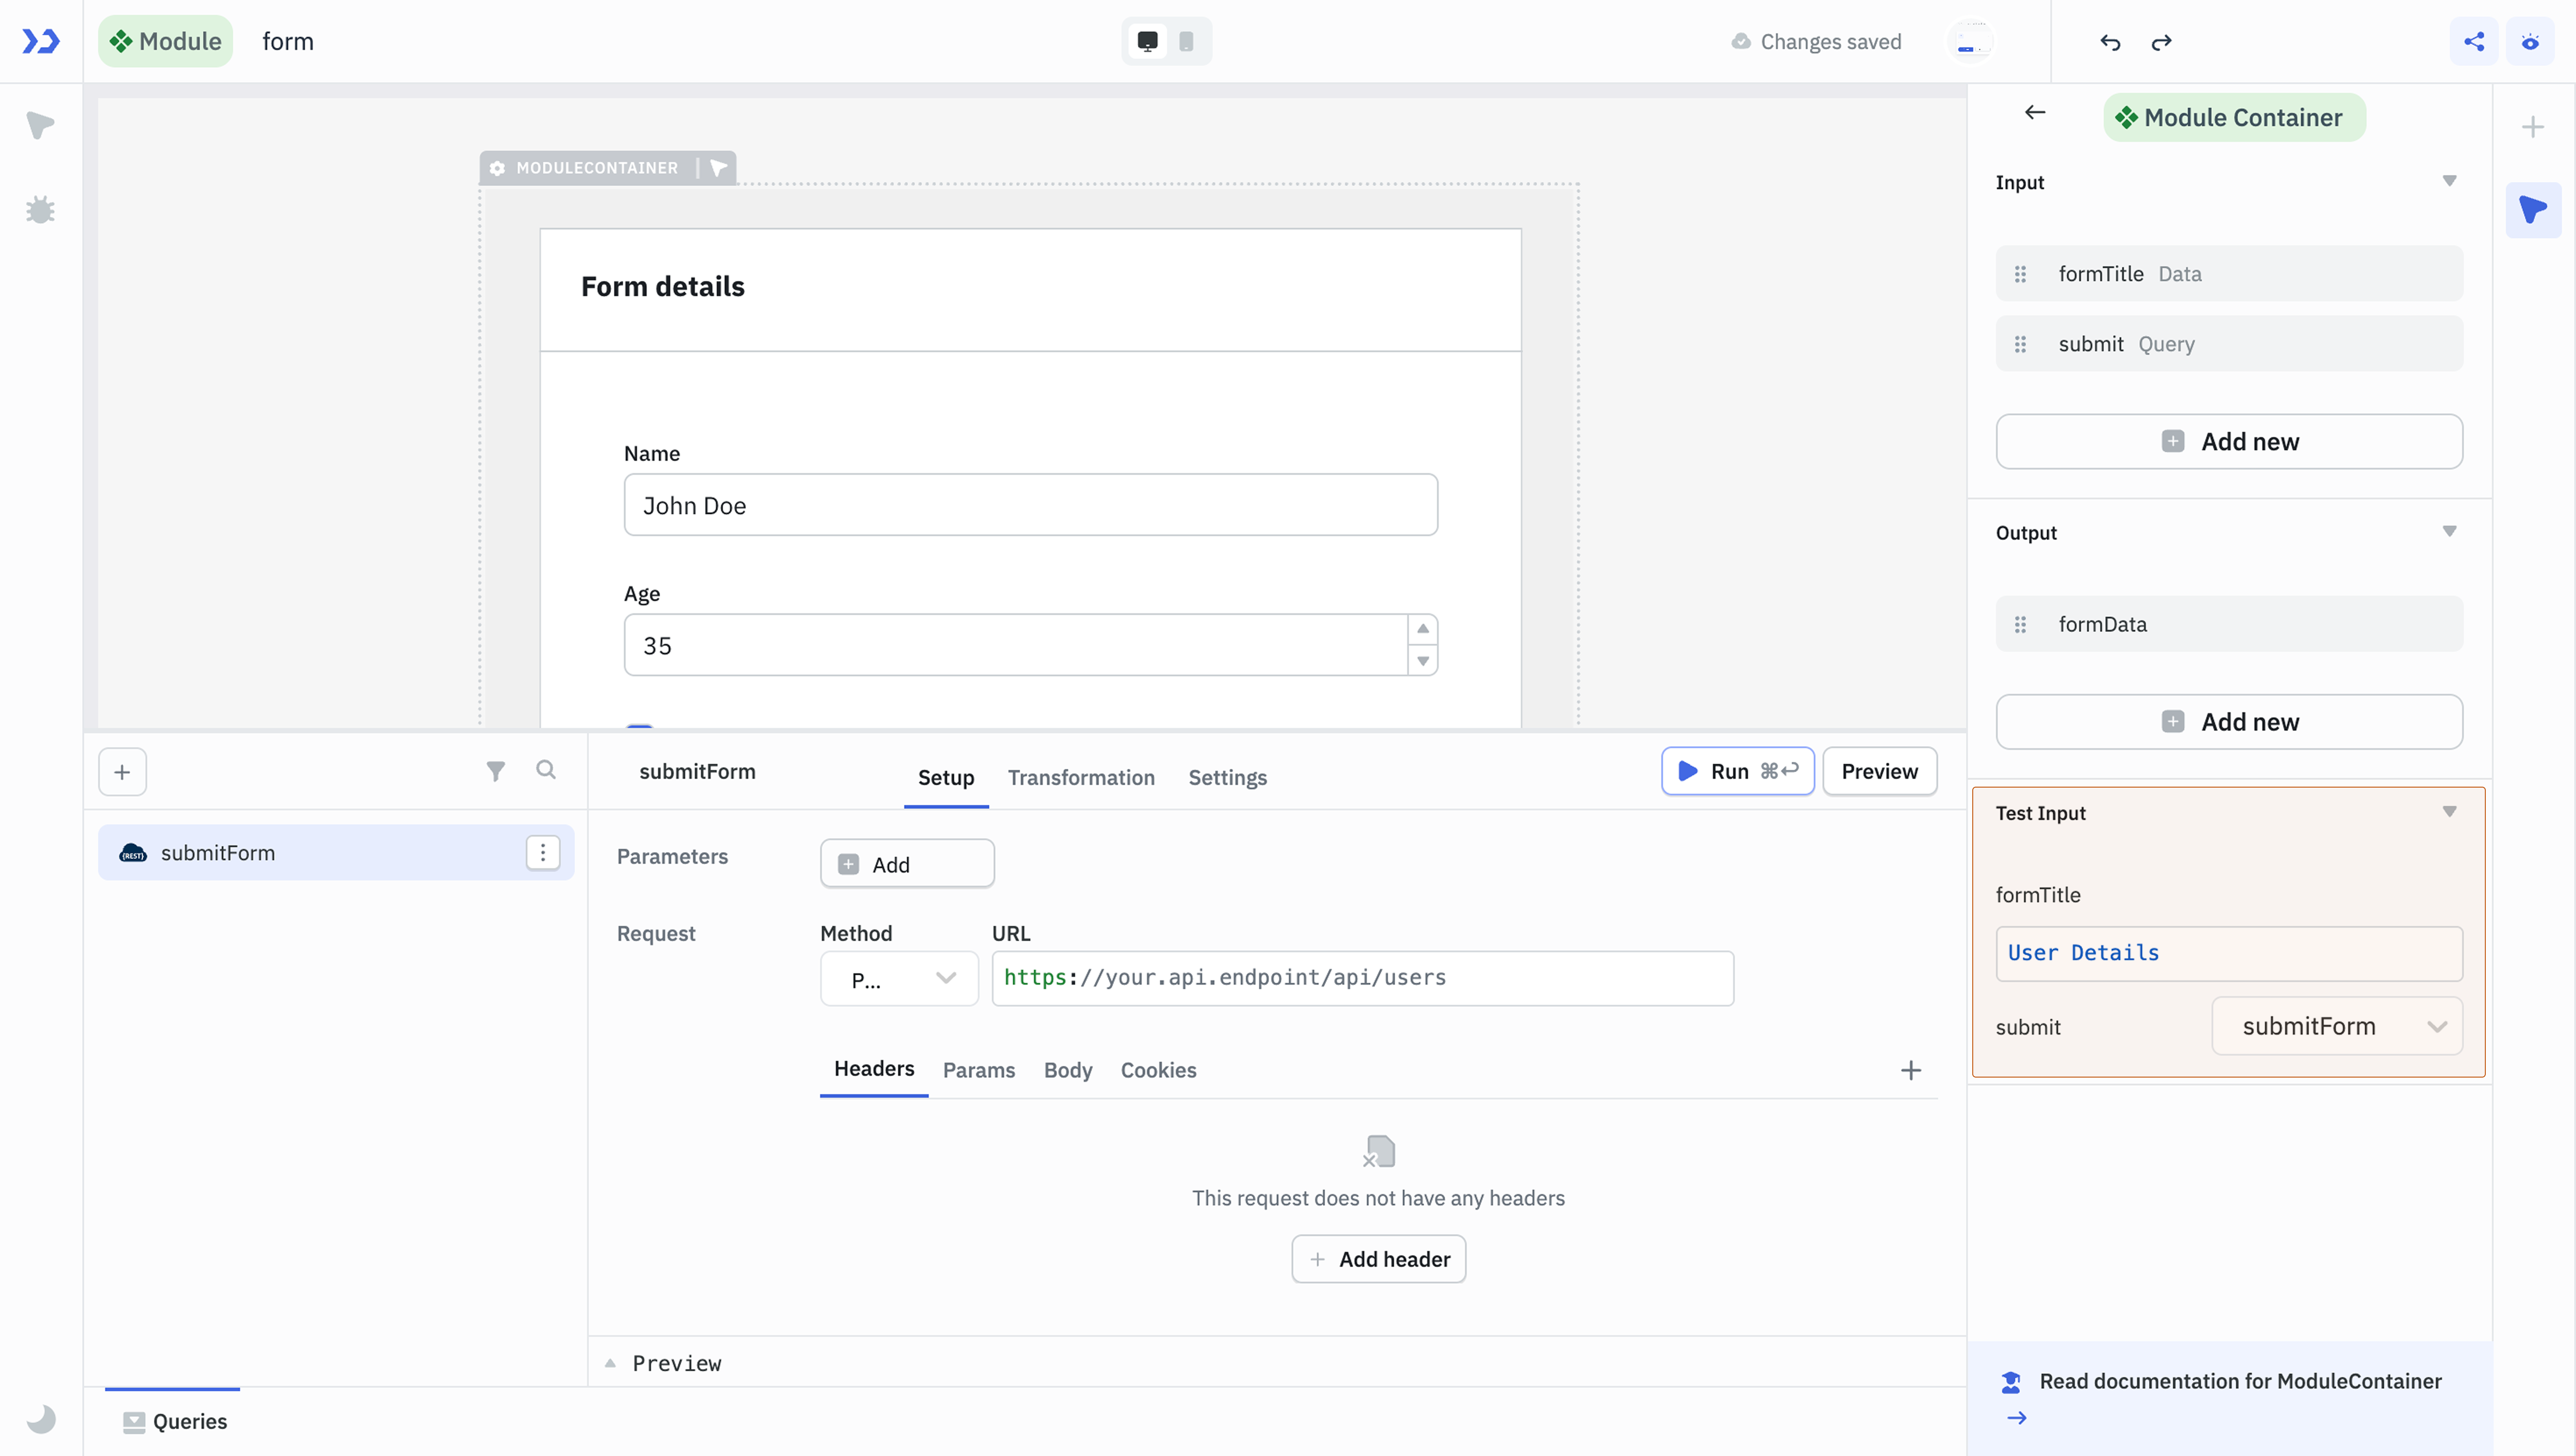The width and height of the screenshot is (2576, 1456).
Task: Click the redo arrow icon
Action: pos(2161,42)
